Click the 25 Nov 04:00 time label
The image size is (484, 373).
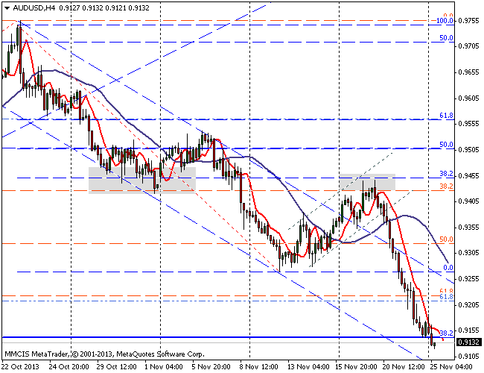tap(451, 367)
